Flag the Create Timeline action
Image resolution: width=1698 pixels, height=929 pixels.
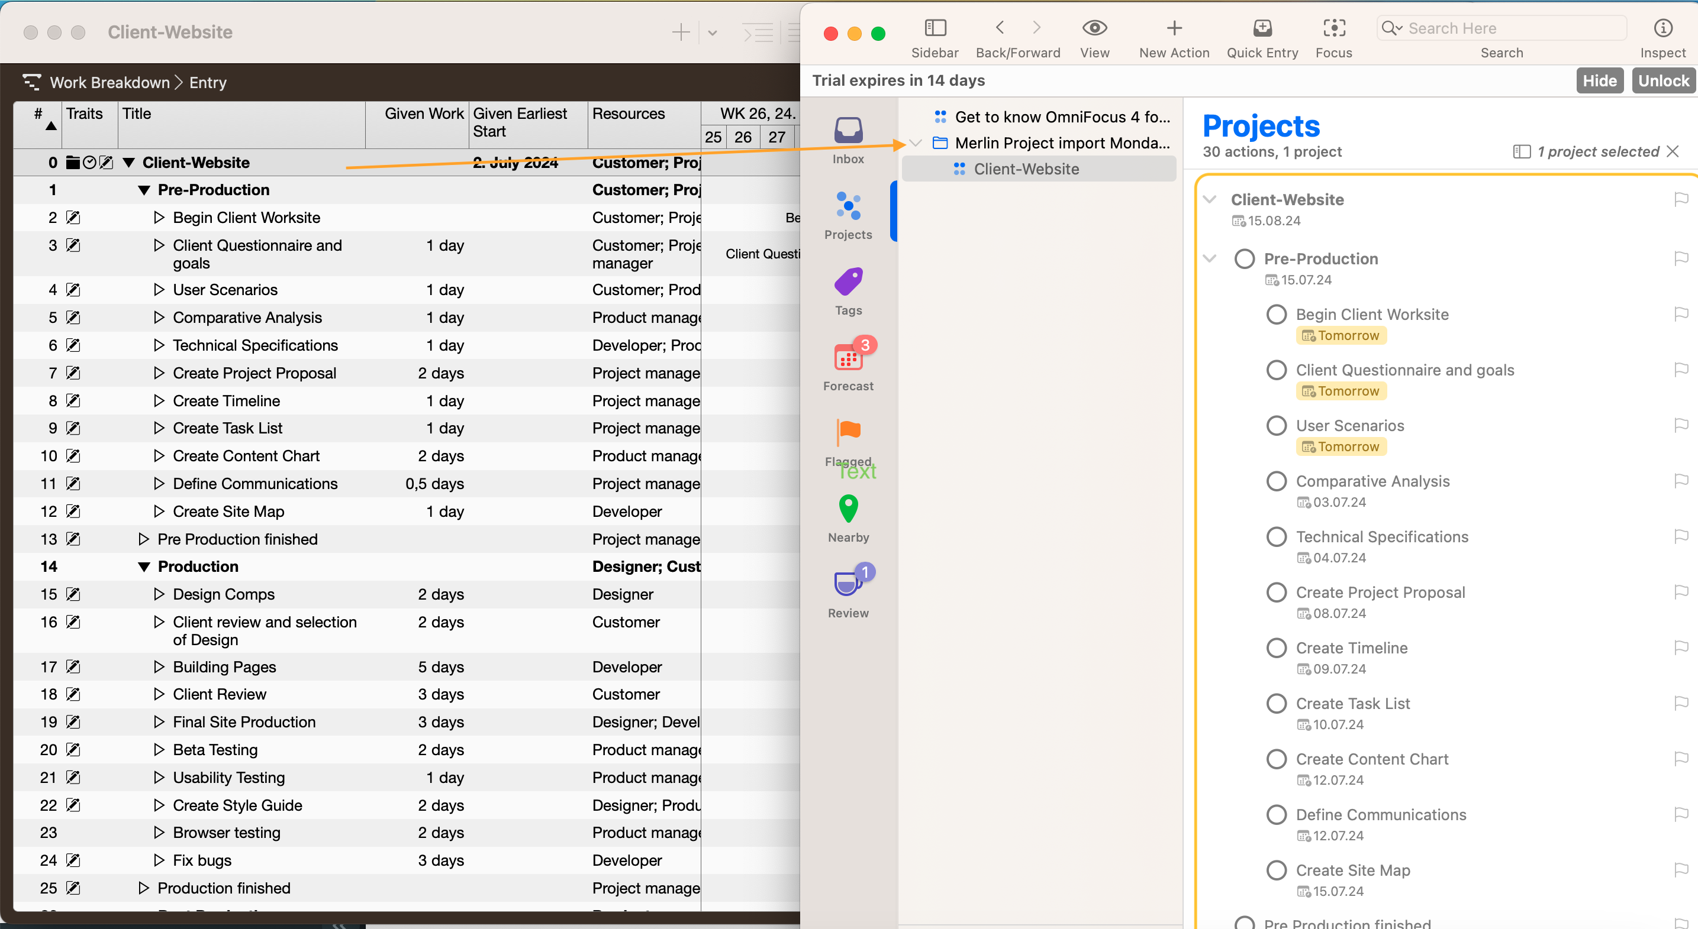coord(1681,647)
